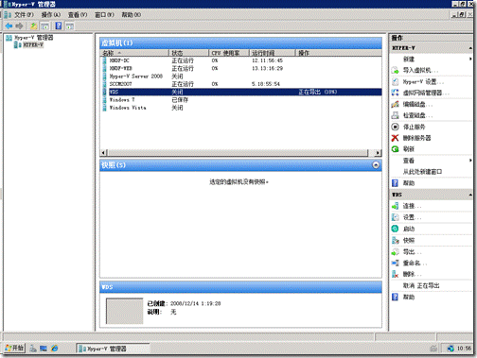Click the system menu icon in the menu bar

coord(8,15)
